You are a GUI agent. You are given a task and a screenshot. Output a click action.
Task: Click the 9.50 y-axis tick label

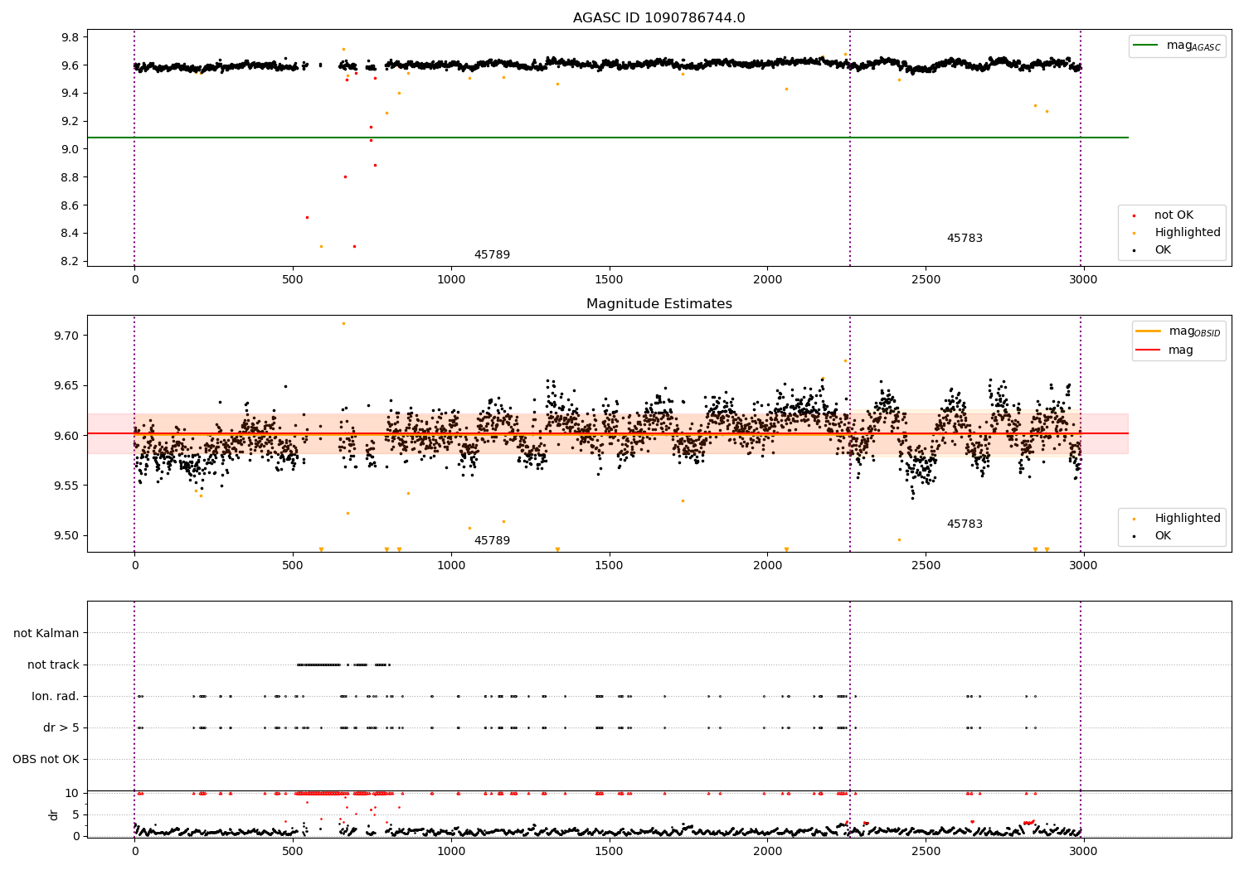point(67,536)
